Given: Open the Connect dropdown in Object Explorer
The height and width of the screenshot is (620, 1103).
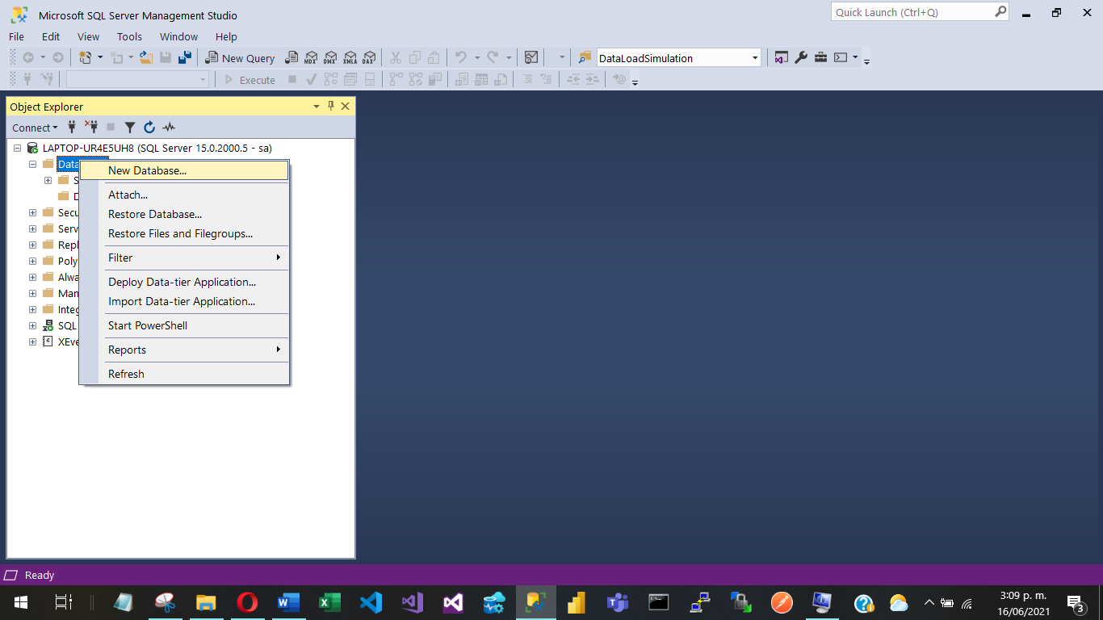Looking at the screenshot, I should pos(35,128).
